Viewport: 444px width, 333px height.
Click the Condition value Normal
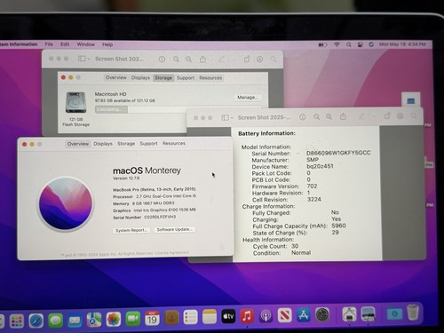(301, 252)
